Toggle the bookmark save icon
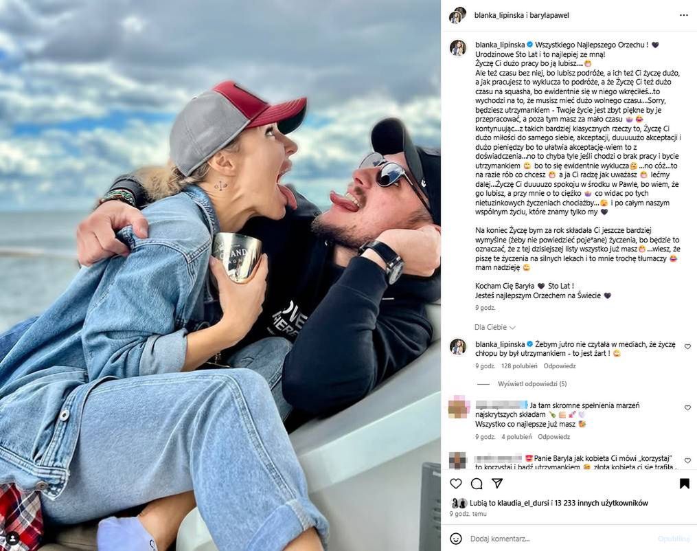The image size is (697, 551). tap(684, 484)
